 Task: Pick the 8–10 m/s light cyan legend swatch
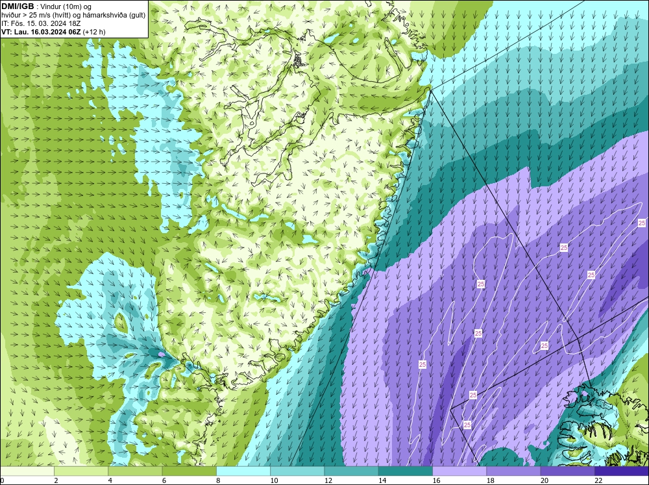click(243, 471)
